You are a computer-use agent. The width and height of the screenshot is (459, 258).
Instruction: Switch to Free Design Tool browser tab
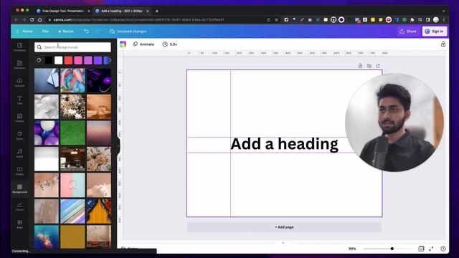coord(63,11)
